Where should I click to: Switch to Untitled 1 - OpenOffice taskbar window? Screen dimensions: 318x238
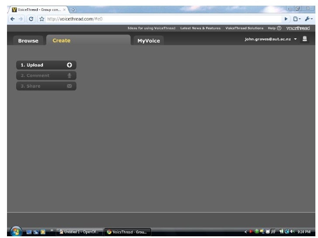[79, 232]
